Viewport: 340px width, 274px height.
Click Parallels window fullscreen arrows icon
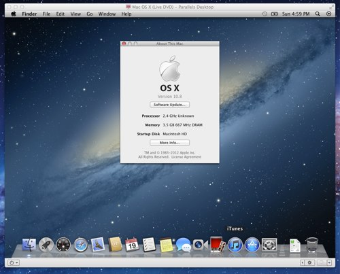click(x=331, y=7)
